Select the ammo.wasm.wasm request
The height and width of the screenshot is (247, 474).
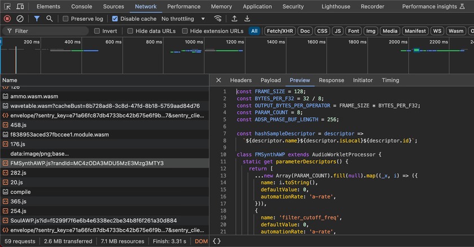[34, 96]
